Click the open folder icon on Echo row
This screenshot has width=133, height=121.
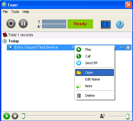click(x=122, y=48)
